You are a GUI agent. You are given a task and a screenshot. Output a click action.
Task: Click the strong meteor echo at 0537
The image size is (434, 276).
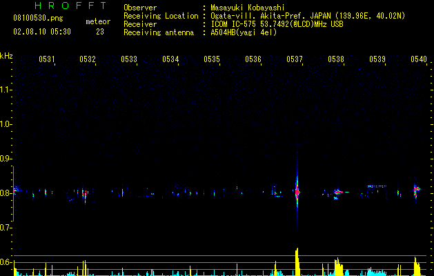[297, 192]
